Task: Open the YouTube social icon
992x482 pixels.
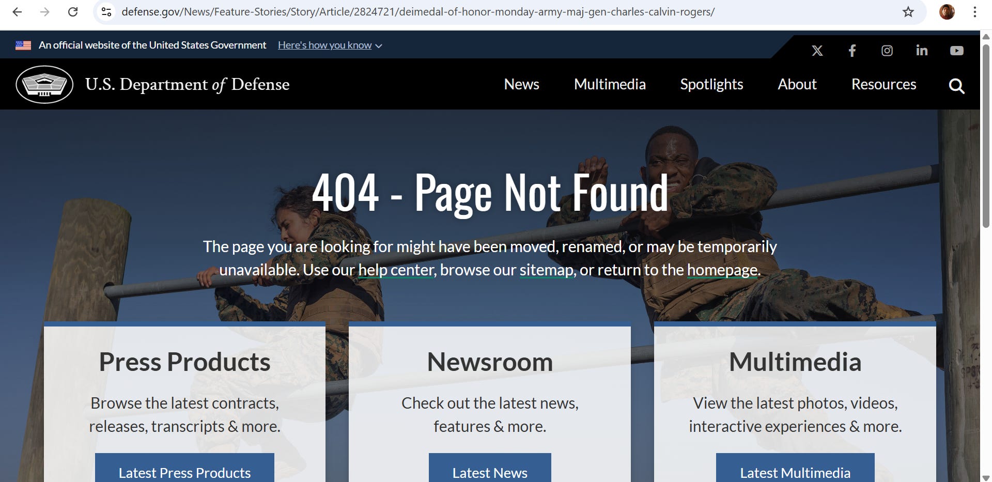Action: [x=956, y=51]
